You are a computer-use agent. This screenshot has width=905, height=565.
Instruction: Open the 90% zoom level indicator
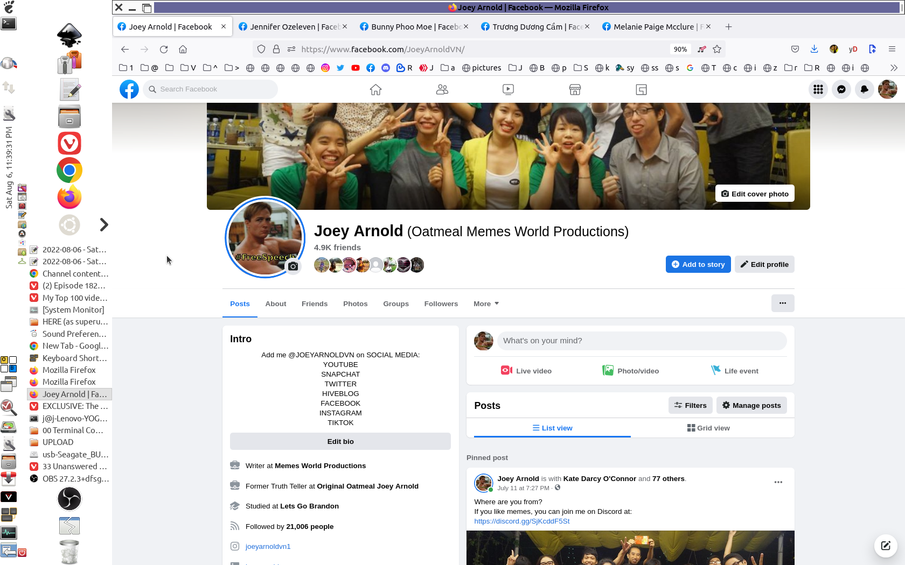(680, 49)
